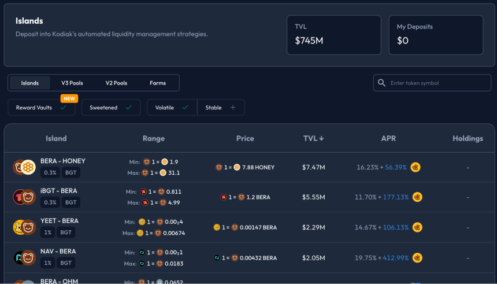Viewport: 497px width, 284px height.
Task: Toggle the Reward Vaults filter
Action: (42, 108)
